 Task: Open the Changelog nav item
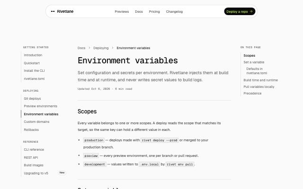point(174,11)
